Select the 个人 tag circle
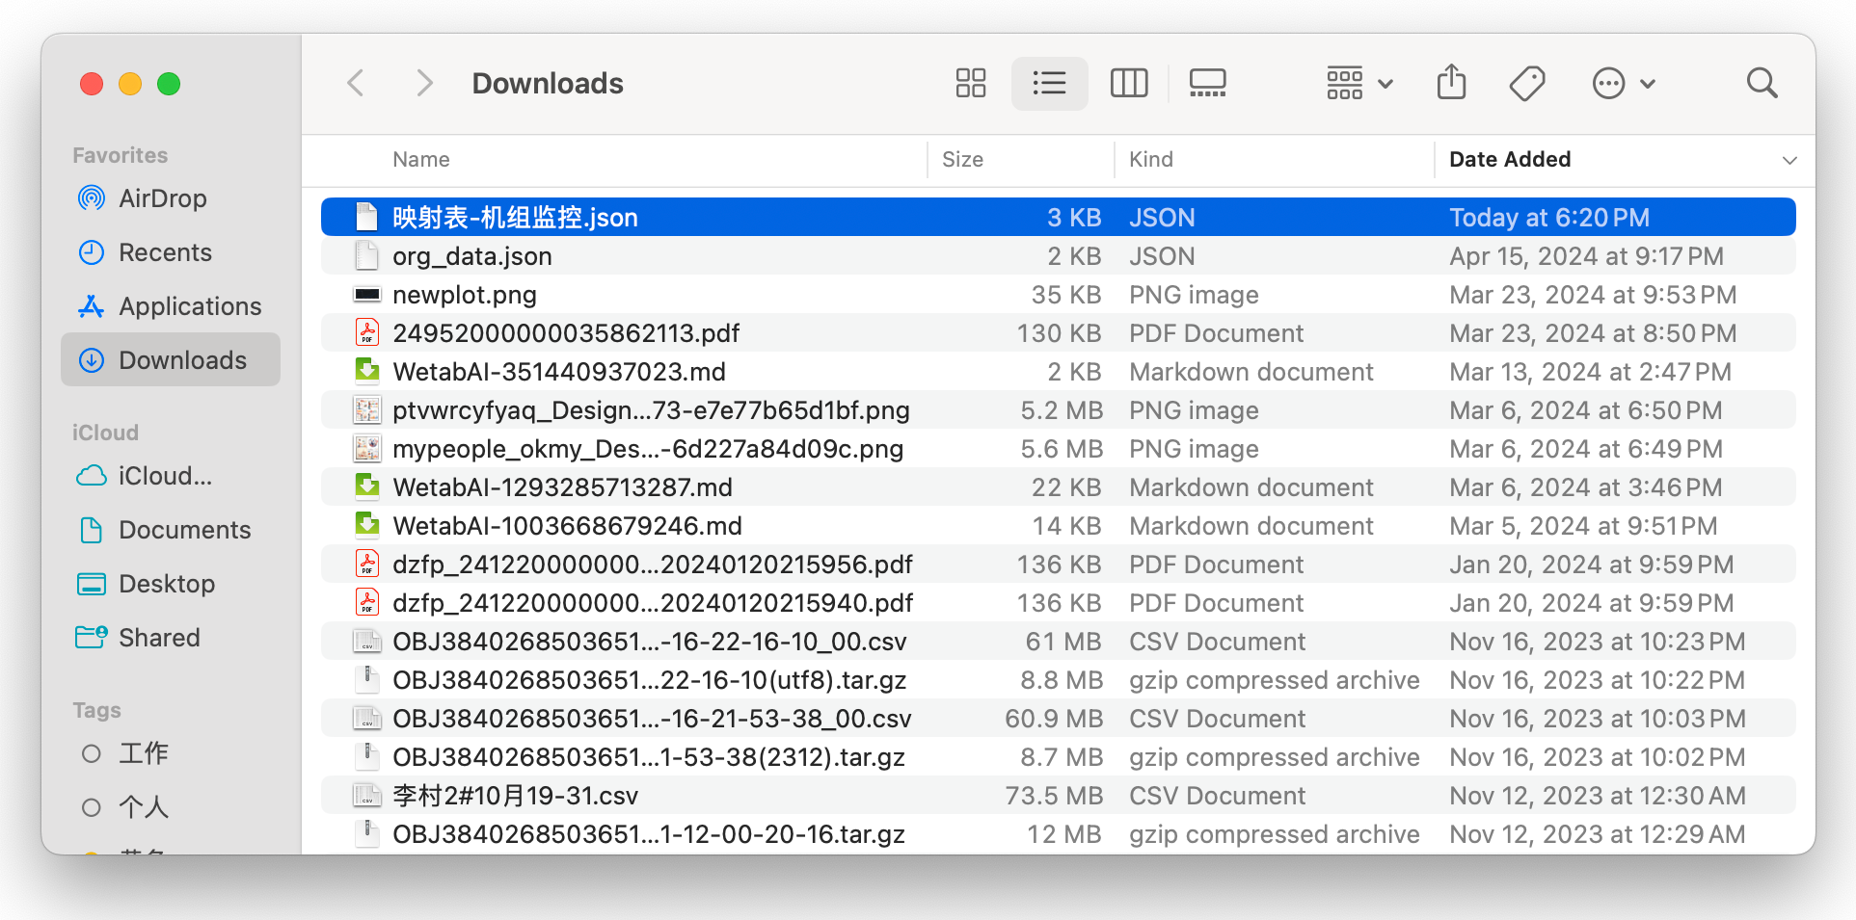1856x920 pixels. tap(92, 807)
